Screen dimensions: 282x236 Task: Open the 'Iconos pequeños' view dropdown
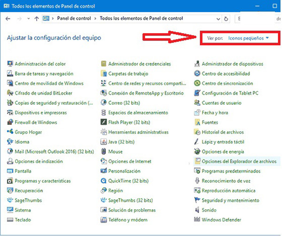pyautogui.click(x=248, y=38)
